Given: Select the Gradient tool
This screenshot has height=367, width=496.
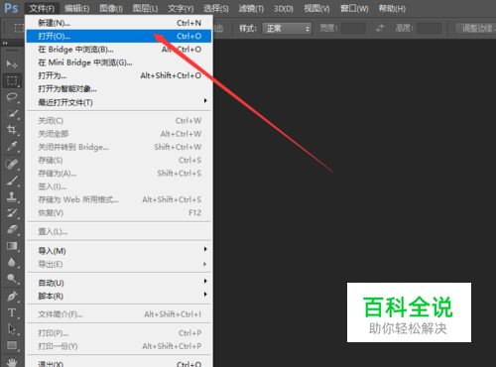Looking at the screenshot, I should click(x=12, y=246).
